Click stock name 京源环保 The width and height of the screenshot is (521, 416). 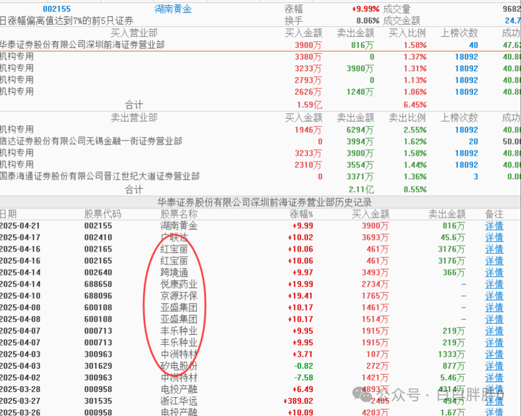click(x=179, y=296)
